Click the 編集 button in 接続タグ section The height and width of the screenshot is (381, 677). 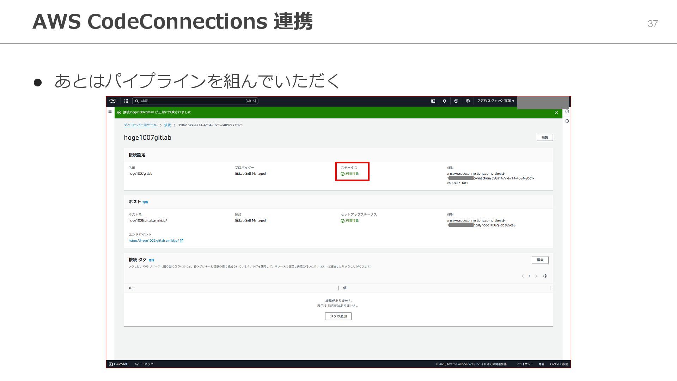(540, 260)
